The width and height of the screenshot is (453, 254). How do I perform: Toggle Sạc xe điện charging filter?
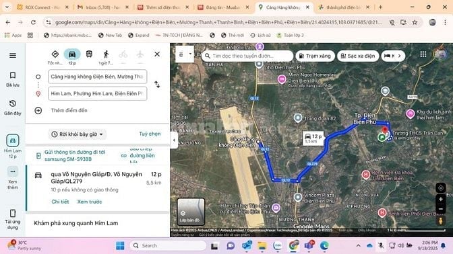coord(358,56)
